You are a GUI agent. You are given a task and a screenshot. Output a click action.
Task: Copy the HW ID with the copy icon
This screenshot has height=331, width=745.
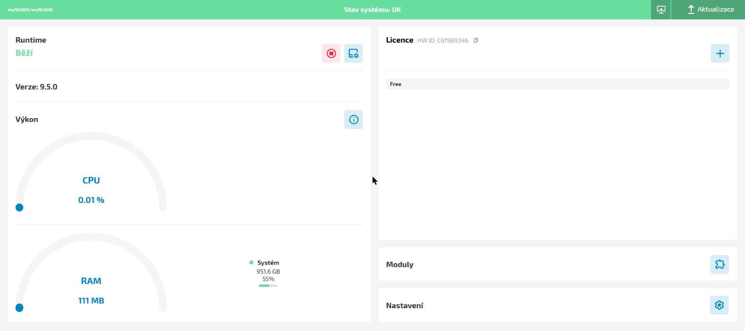pyautogui.click(x=476, y=40)
